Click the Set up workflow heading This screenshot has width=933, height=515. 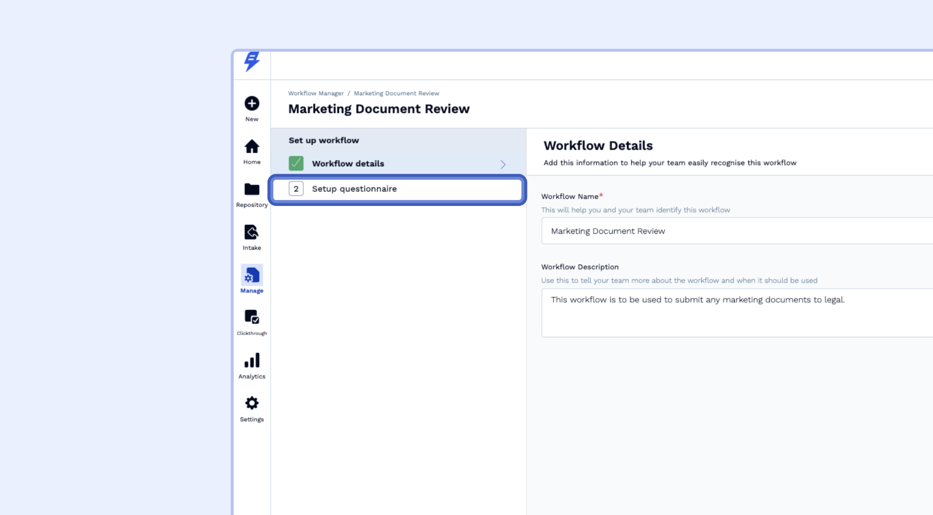[x=323, y=140]
